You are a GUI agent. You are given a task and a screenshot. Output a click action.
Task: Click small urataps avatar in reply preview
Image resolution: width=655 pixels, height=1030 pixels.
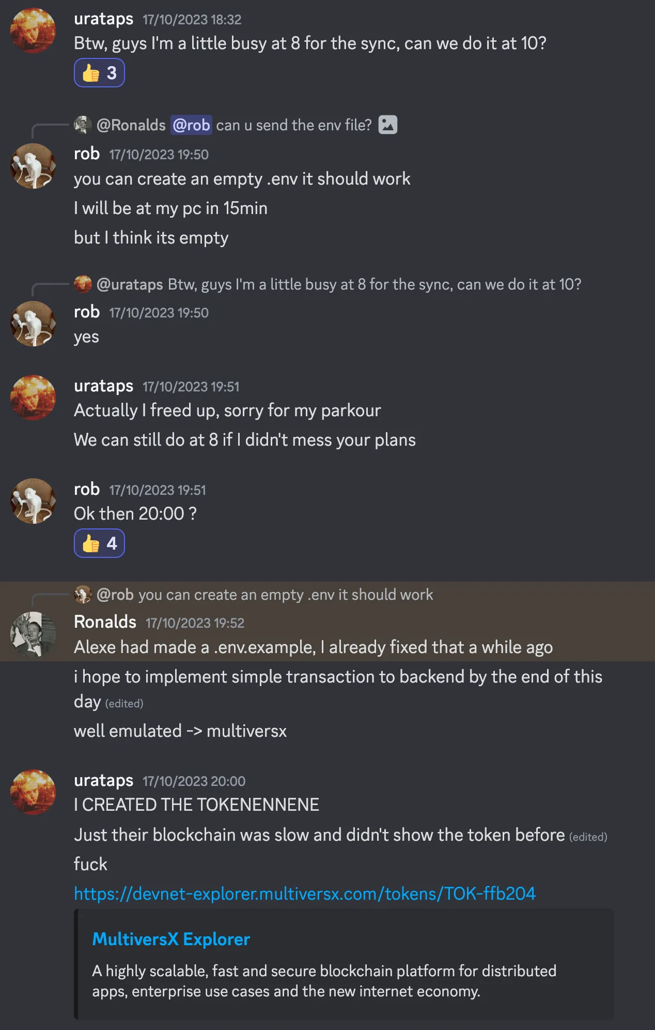pyautogui.click(x=83, y=284)
